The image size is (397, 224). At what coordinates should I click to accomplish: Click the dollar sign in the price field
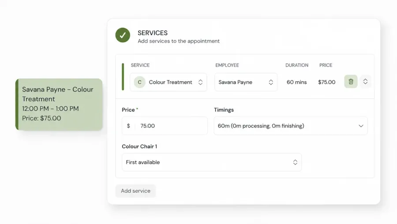click(128, 126)
